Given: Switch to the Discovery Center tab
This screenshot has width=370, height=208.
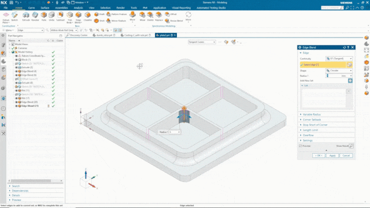Looking at the screenshot, I should point(77,35).
